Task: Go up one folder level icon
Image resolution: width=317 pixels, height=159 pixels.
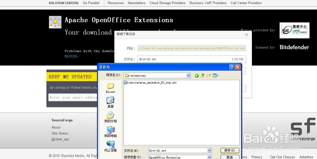Action: click(x=203, y=76)
